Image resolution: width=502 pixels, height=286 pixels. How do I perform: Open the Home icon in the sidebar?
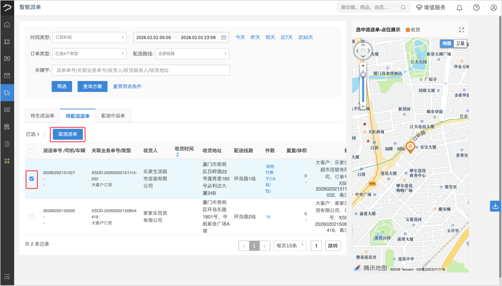(7, 24)
